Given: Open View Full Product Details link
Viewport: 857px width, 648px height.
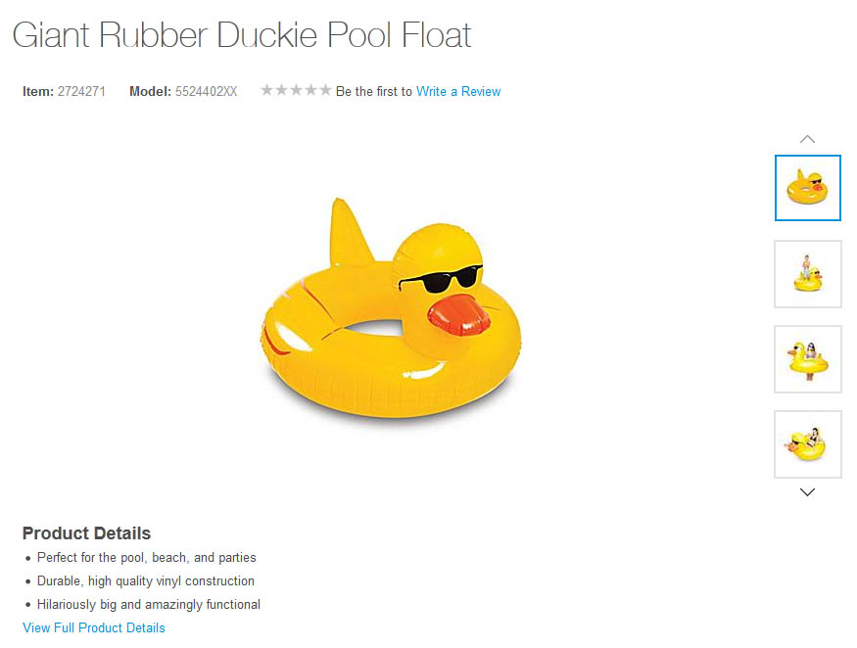Looking at the screenshot, I should [x=93, y=627].
